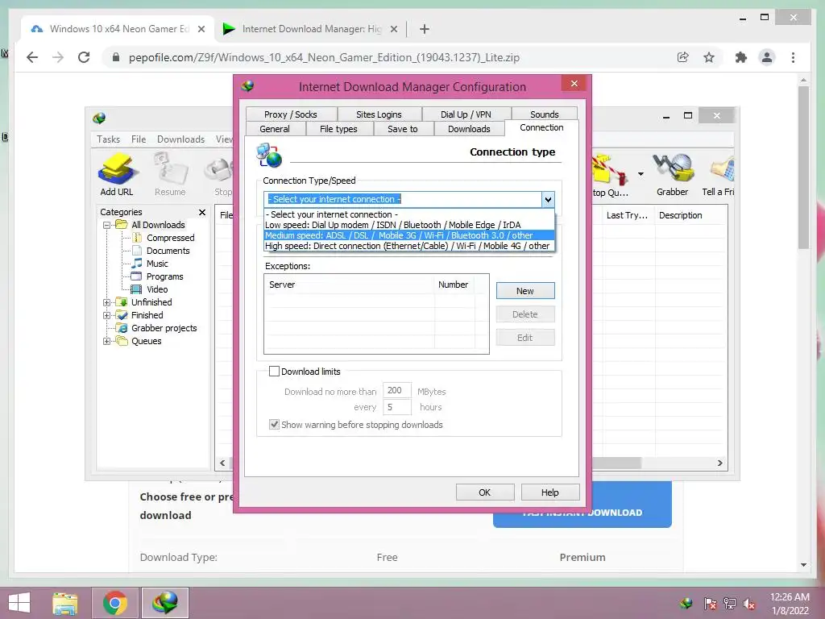Screen dimensions: 825x619
Task: Click the muted volume tray icon
Action: [x=749, y=604]
